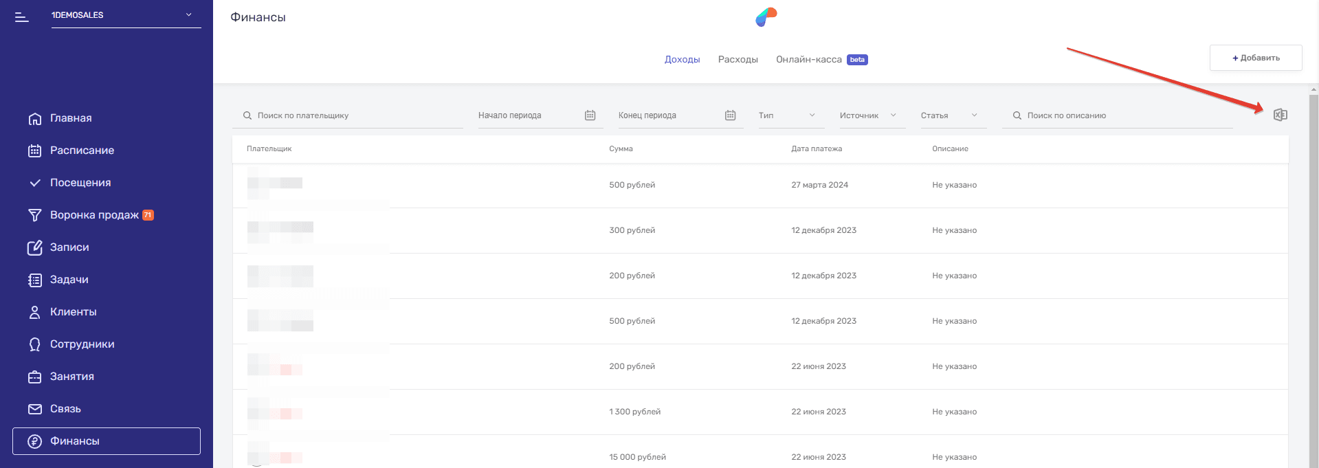Expand the Статья filter dropdown
The image size is (1319, 468).
(x=950, y=115)
